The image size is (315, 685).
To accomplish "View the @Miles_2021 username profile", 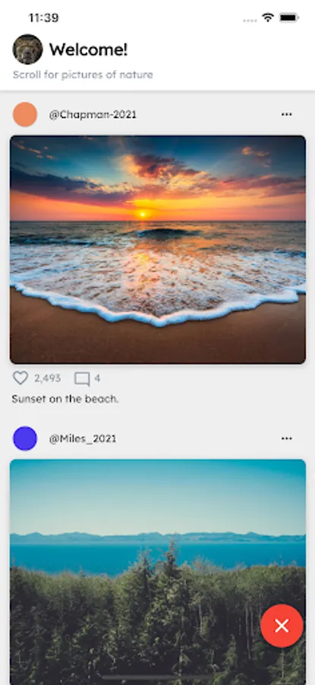I will pos(83,439).
